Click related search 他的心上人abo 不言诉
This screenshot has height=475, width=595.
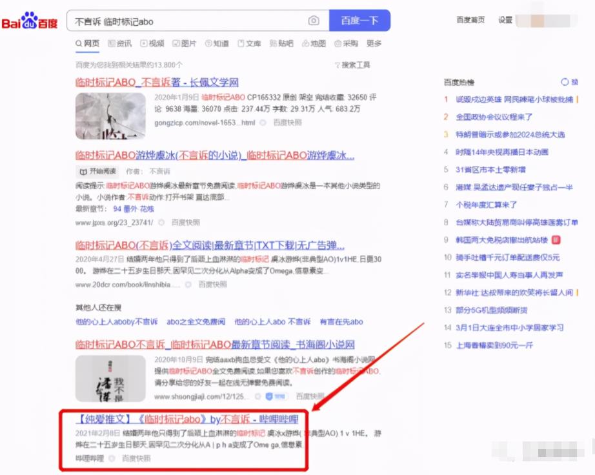[272, 322]
